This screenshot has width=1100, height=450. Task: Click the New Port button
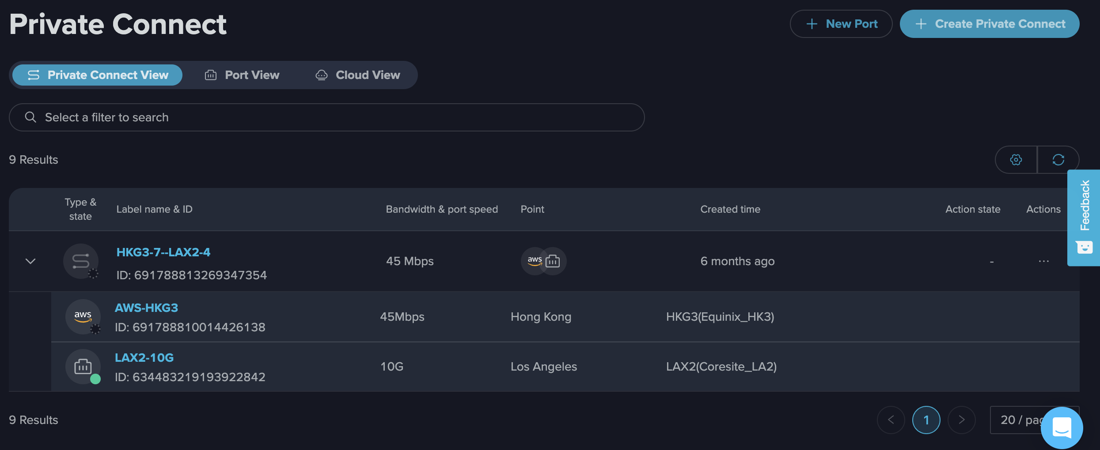841,24
